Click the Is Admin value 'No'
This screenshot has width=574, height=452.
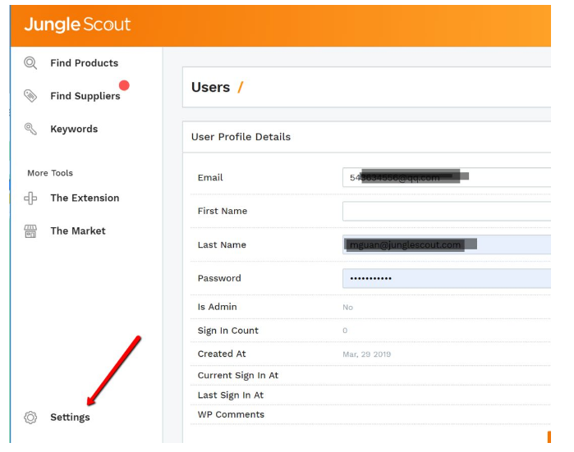pos(348,307)
